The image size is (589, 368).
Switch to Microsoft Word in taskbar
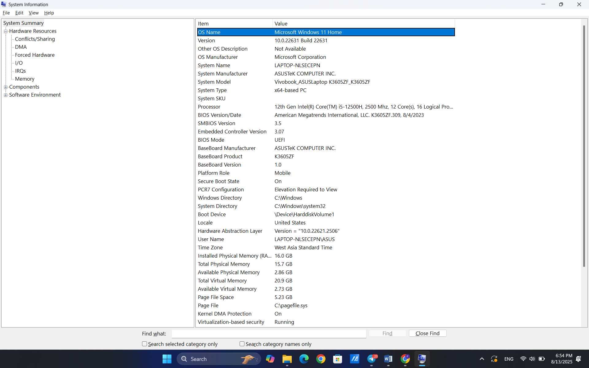point(388,359)
